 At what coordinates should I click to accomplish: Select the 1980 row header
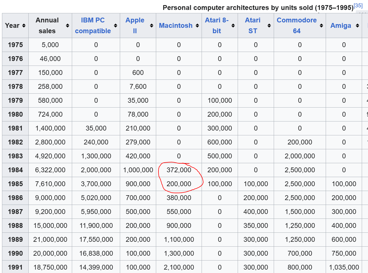pos(15,114)
